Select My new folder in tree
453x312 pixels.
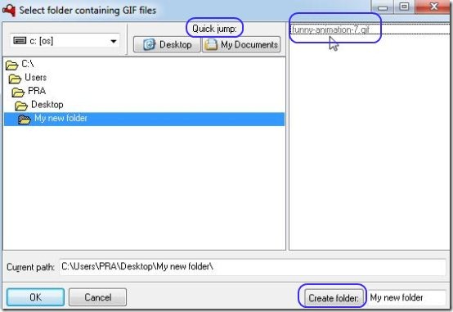tap(144, 119)
